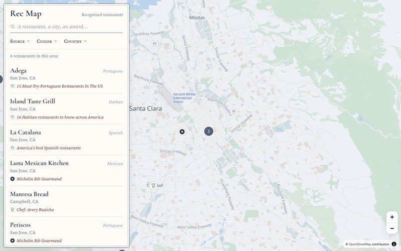This screenshot has height=251, width=401.
Task: Select the Michelin marker near downtown San Jose
Action: pyautogui.click(x=182, y=132)
